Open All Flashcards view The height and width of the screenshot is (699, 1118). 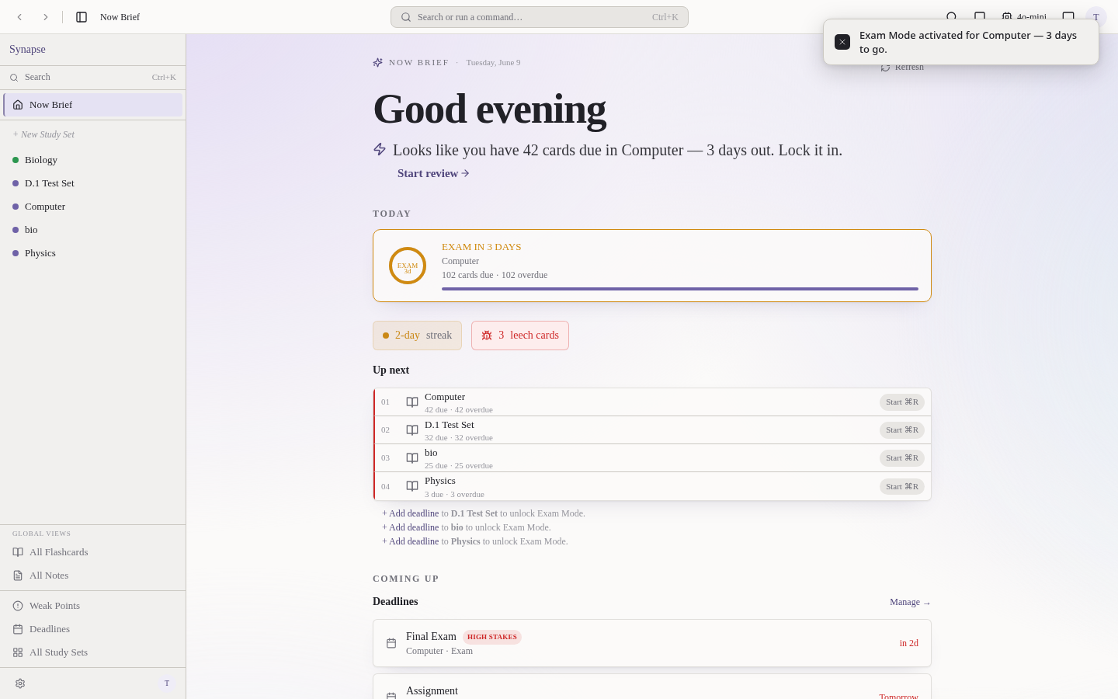(93, 552)
